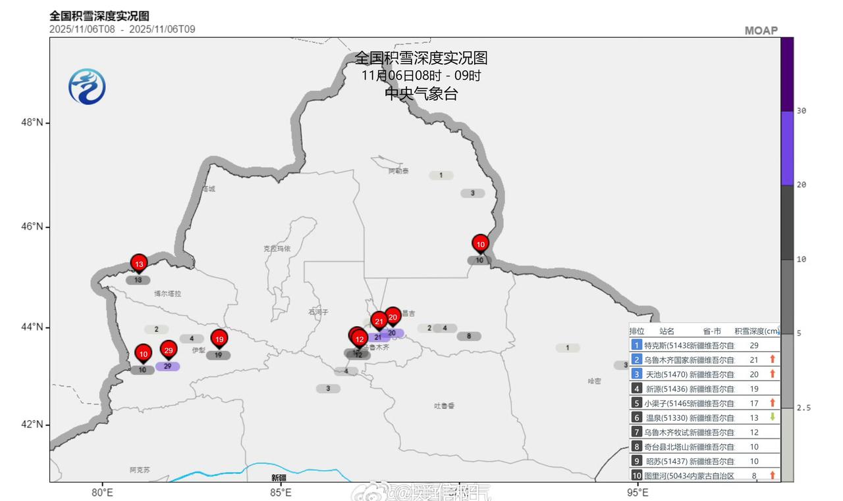Click the 积雪深度(cm) column header

[757, 331]
